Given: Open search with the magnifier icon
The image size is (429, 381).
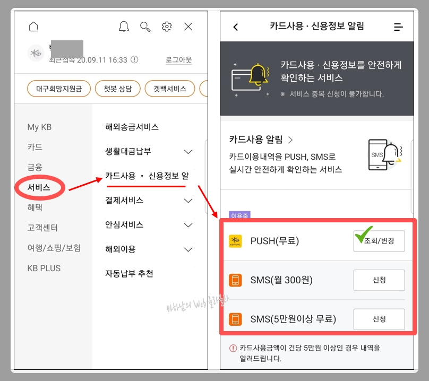Looking at the screenshot, I should click(x=145, y=27).
